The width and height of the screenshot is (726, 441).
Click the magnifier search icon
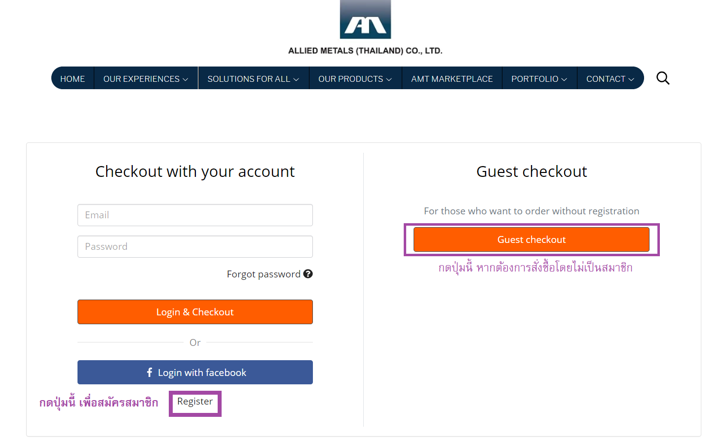click(x=663, y=78)
